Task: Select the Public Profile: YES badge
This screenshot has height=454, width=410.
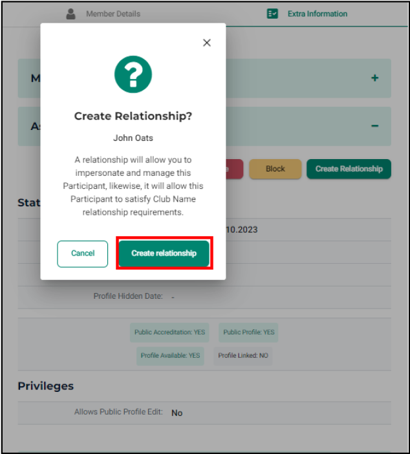Action: (248, 332)
